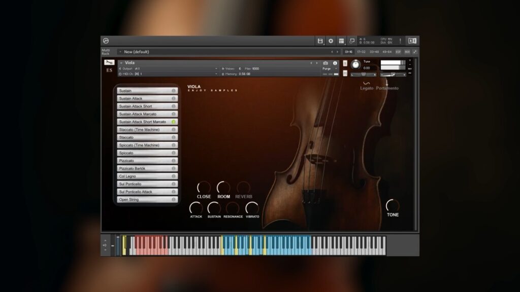Screen dimensions: 520x292
Task: Select the Col Legno articulation
Action: (x=147, y=176)
